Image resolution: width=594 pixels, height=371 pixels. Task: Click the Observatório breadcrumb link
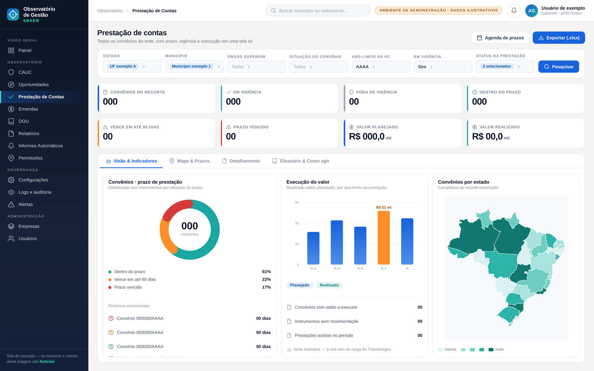110,11
